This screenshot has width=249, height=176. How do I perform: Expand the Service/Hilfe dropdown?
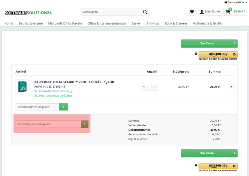pos(236,2)
